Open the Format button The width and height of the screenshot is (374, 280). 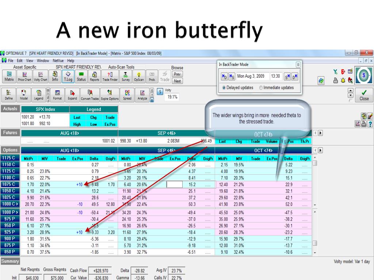coord(57,95)
